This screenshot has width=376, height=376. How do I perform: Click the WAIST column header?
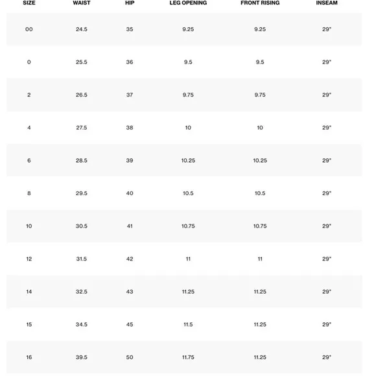click(82, 3)
